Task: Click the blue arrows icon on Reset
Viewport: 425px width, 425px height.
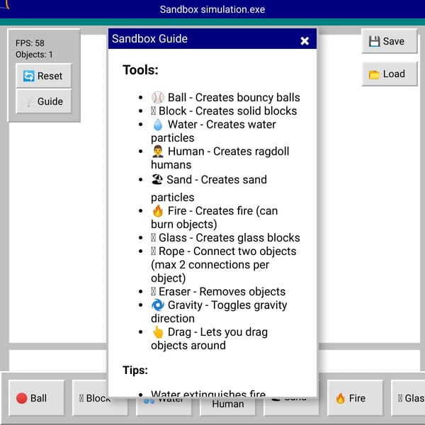Action: pyautogui.click(x=29, y=76)
